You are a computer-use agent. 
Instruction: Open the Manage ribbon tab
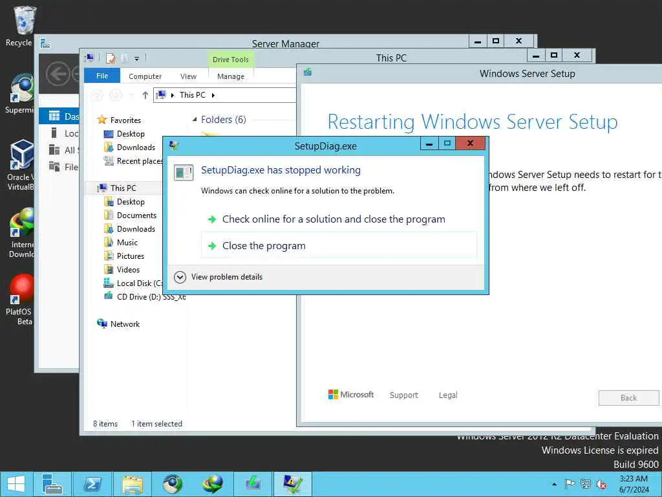point(231,76)
